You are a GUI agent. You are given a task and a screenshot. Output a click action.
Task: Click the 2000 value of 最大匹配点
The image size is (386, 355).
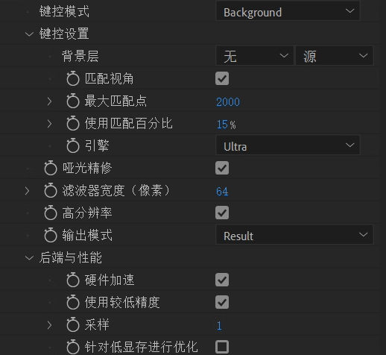click(228, 102)
